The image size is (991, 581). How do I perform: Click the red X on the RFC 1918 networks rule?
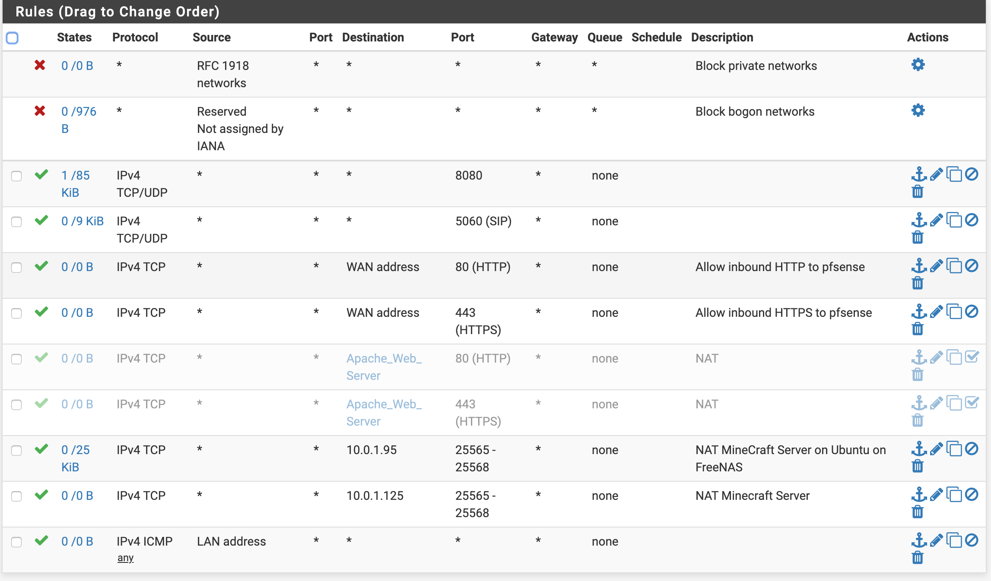tap(40, 65)
